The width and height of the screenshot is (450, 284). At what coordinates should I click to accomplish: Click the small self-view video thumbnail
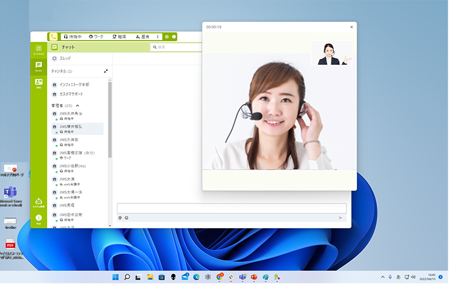(x=332, y=53)
